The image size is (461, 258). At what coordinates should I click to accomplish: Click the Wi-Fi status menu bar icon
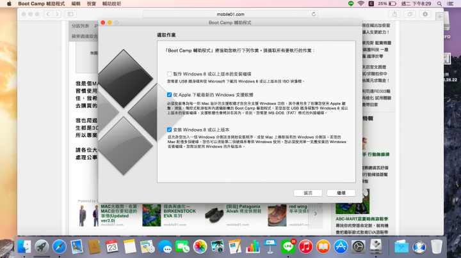[360, 4]
